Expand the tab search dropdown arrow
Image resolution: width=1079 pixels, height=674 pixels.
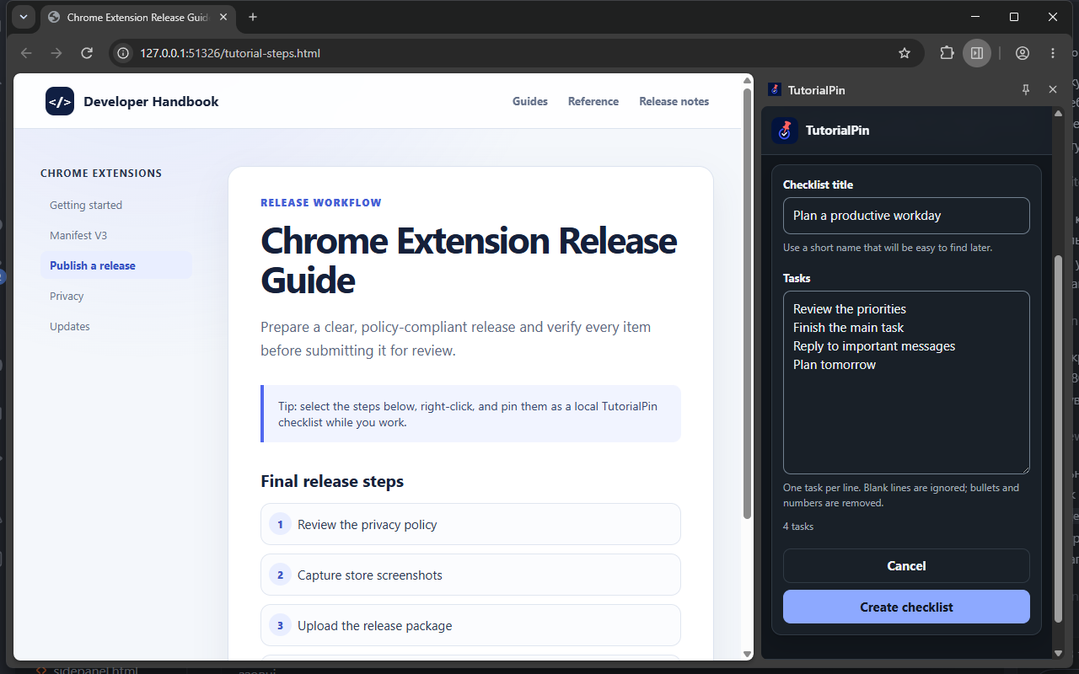pyautogui.click(x=24, y=17)
